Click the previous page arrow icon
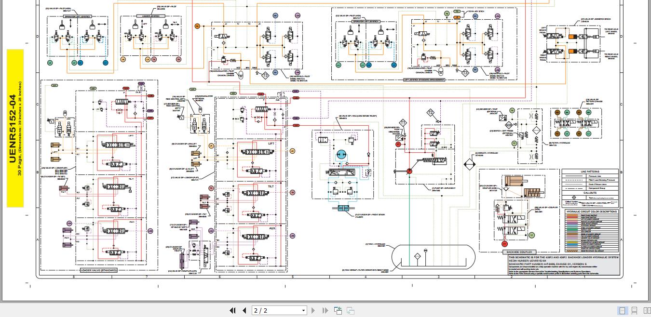Viewport: 651px width, 317px height. point(244,310)
